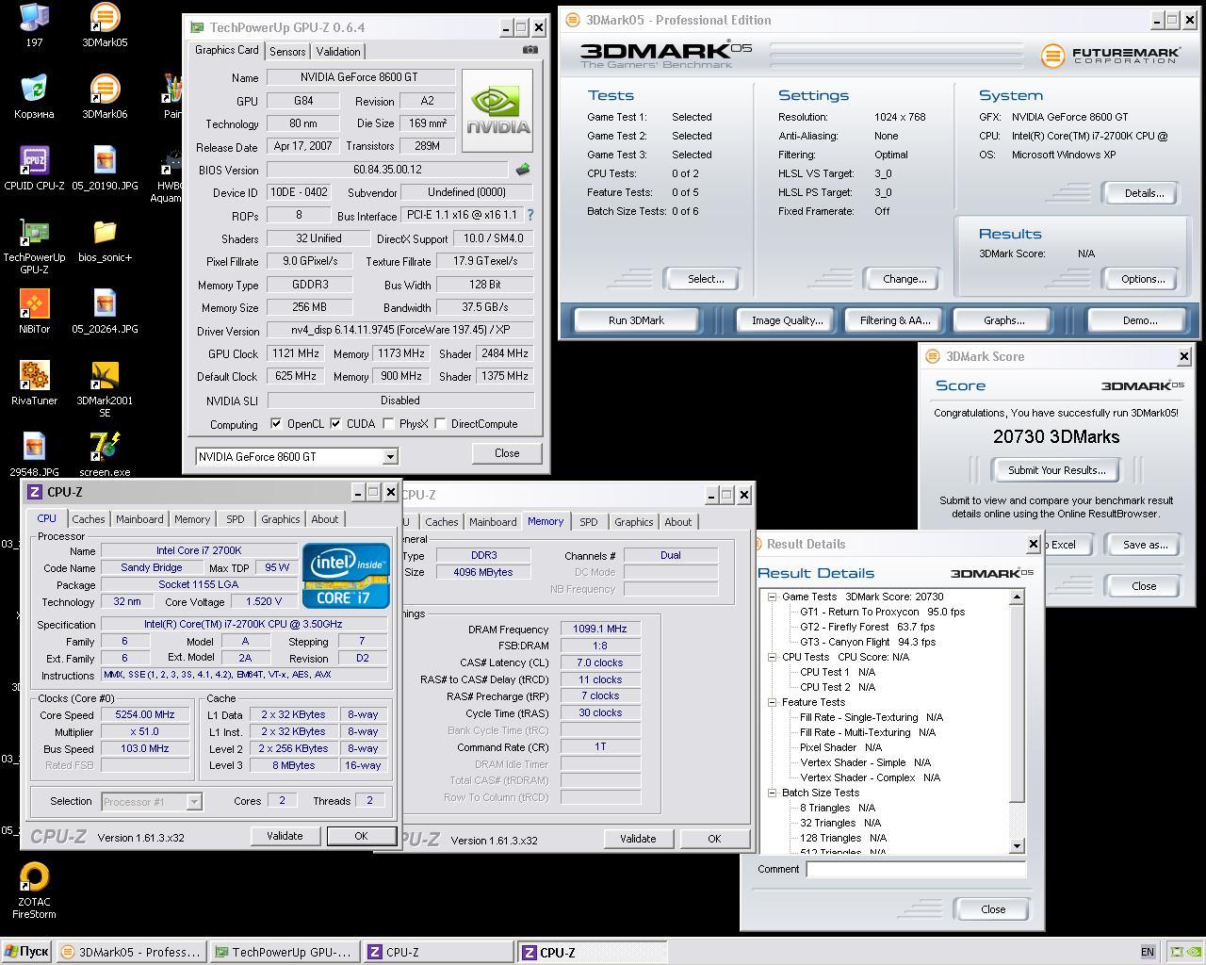Switch to the Sensors tab in GPU-Z
Screen dimensions: 1206x965
286,52
